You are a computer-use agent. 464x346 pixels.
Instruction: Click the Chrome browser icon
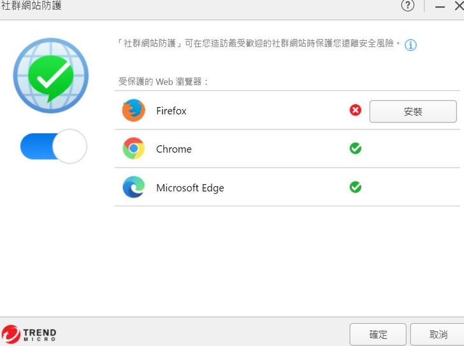tap(134, 148)
